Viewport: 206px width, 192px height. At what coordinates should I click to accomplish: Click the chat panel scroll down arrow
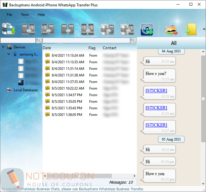click(203, 183)
